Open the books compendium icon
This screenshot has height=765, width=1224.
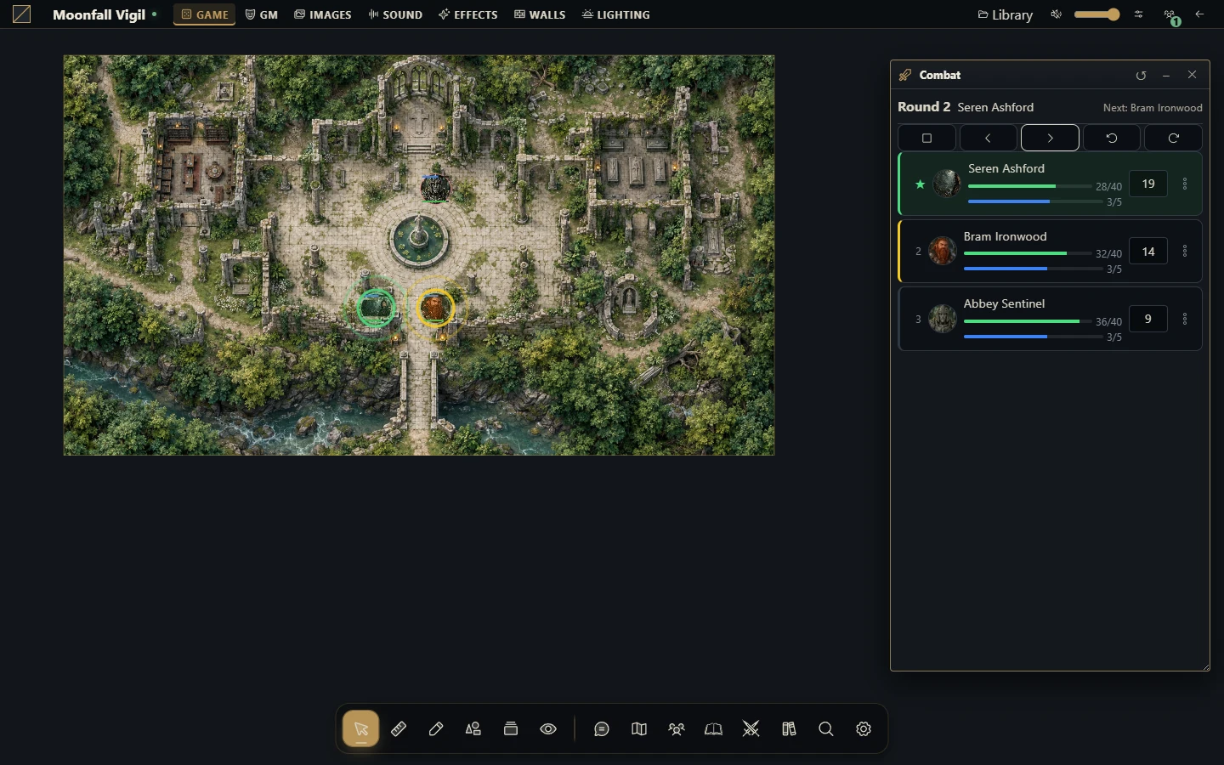pos(789,729)
